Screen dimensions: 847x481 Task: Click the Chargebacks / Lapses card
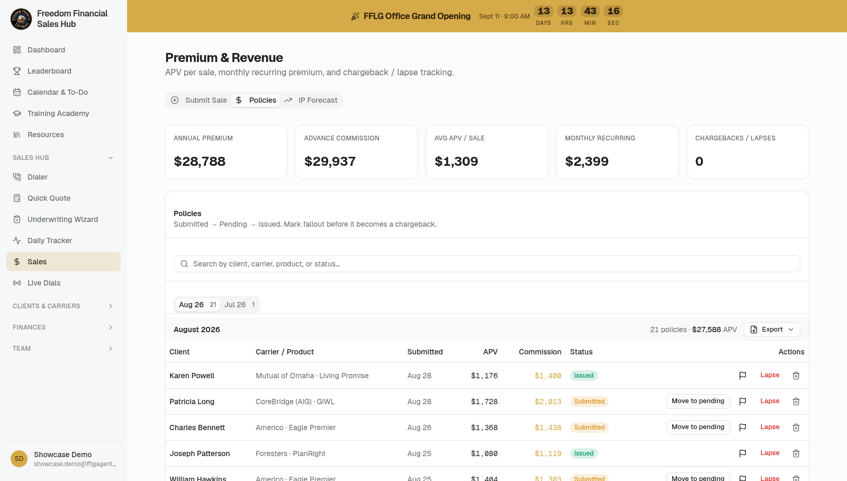tap(747, 152)
